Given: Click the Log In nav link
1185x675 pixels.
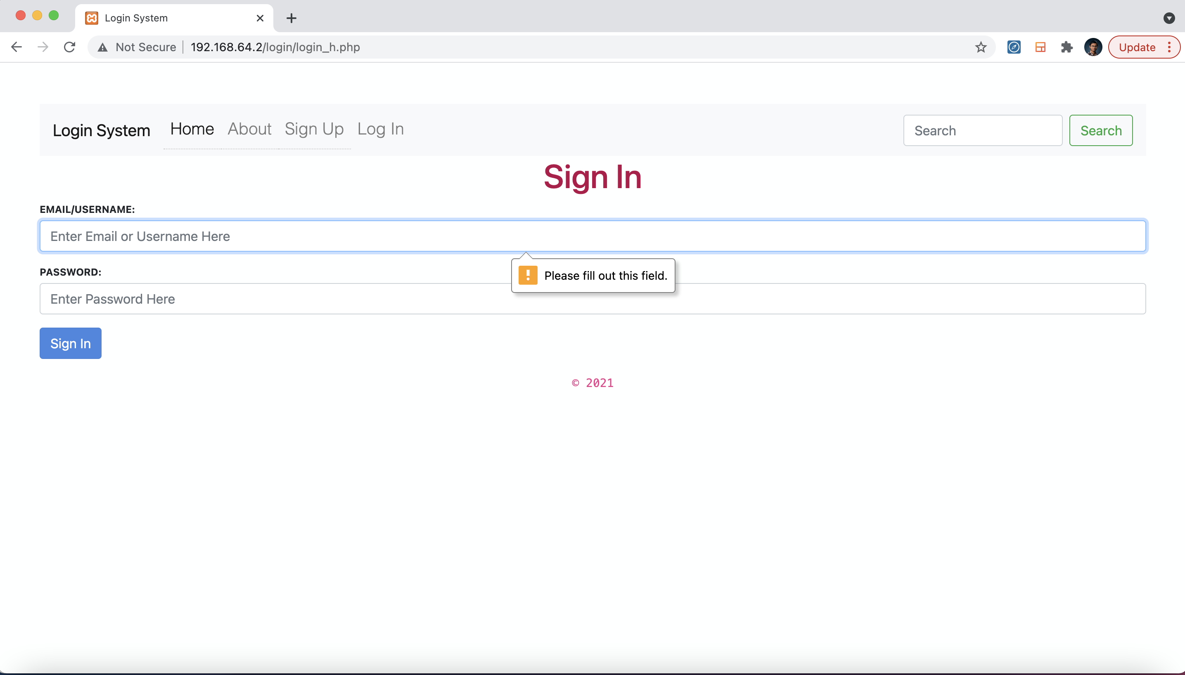Looking at the screenshot, I should click(x=380, y=129).
